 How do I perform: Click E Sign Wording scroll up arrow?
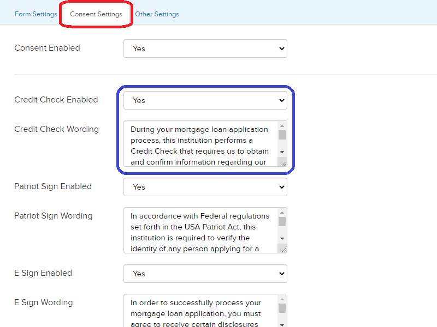click(282, 299)
